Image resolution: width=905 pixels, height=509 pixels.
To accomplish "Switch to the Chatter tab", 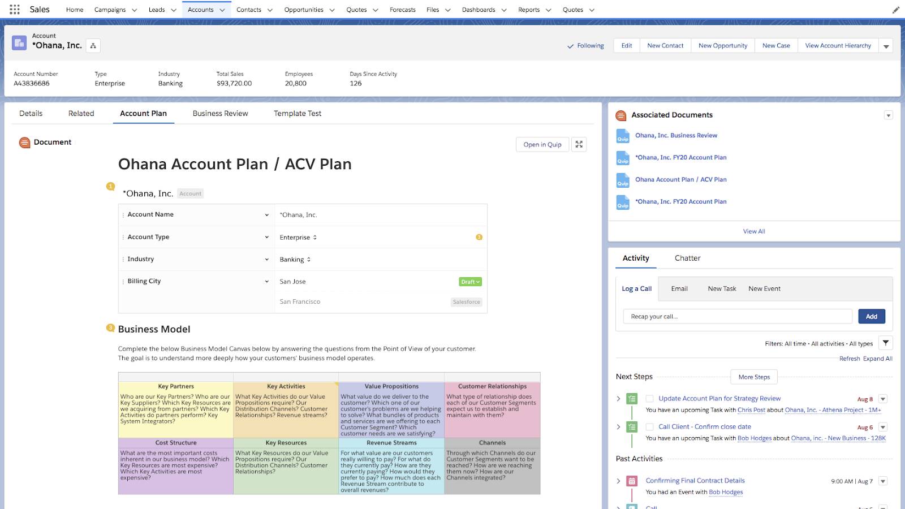I will click(687, 258).
